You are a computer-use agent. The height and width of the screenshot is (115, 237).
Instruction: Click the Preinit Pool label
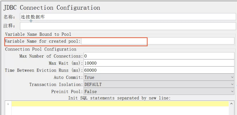[x=67, y=91]
